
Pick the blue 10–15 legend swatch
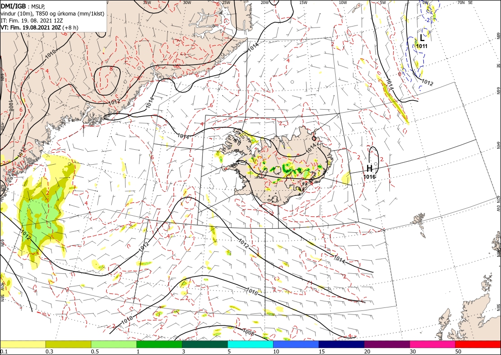[x=296, y=344]
